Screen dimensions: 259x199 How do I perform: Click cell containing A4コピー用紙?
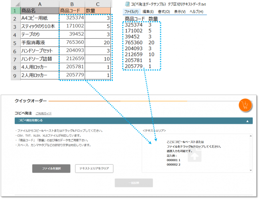39,19
